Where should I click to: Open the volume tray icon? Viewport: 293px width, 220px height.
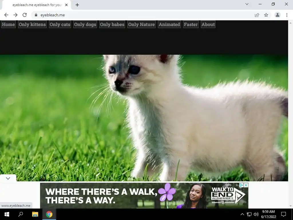[256, 214]
